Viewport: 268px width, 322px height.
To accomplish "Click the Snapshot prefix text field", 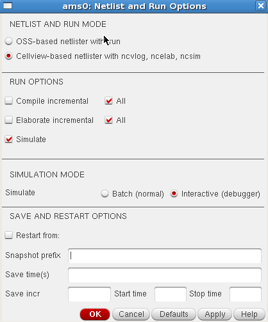I will [165, 255].
